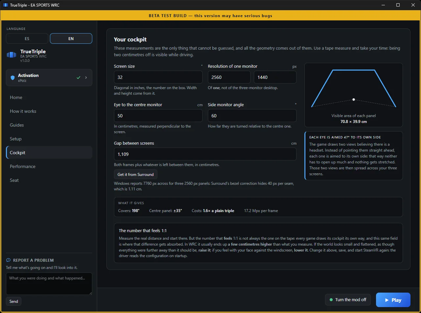Click the 'Your cockpit' heading

pyautogui.click(x=130, y=39)
